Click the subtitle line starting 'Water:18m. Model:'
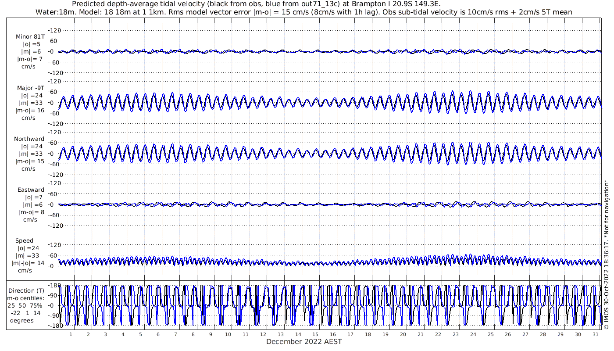 tap(303, 12)
